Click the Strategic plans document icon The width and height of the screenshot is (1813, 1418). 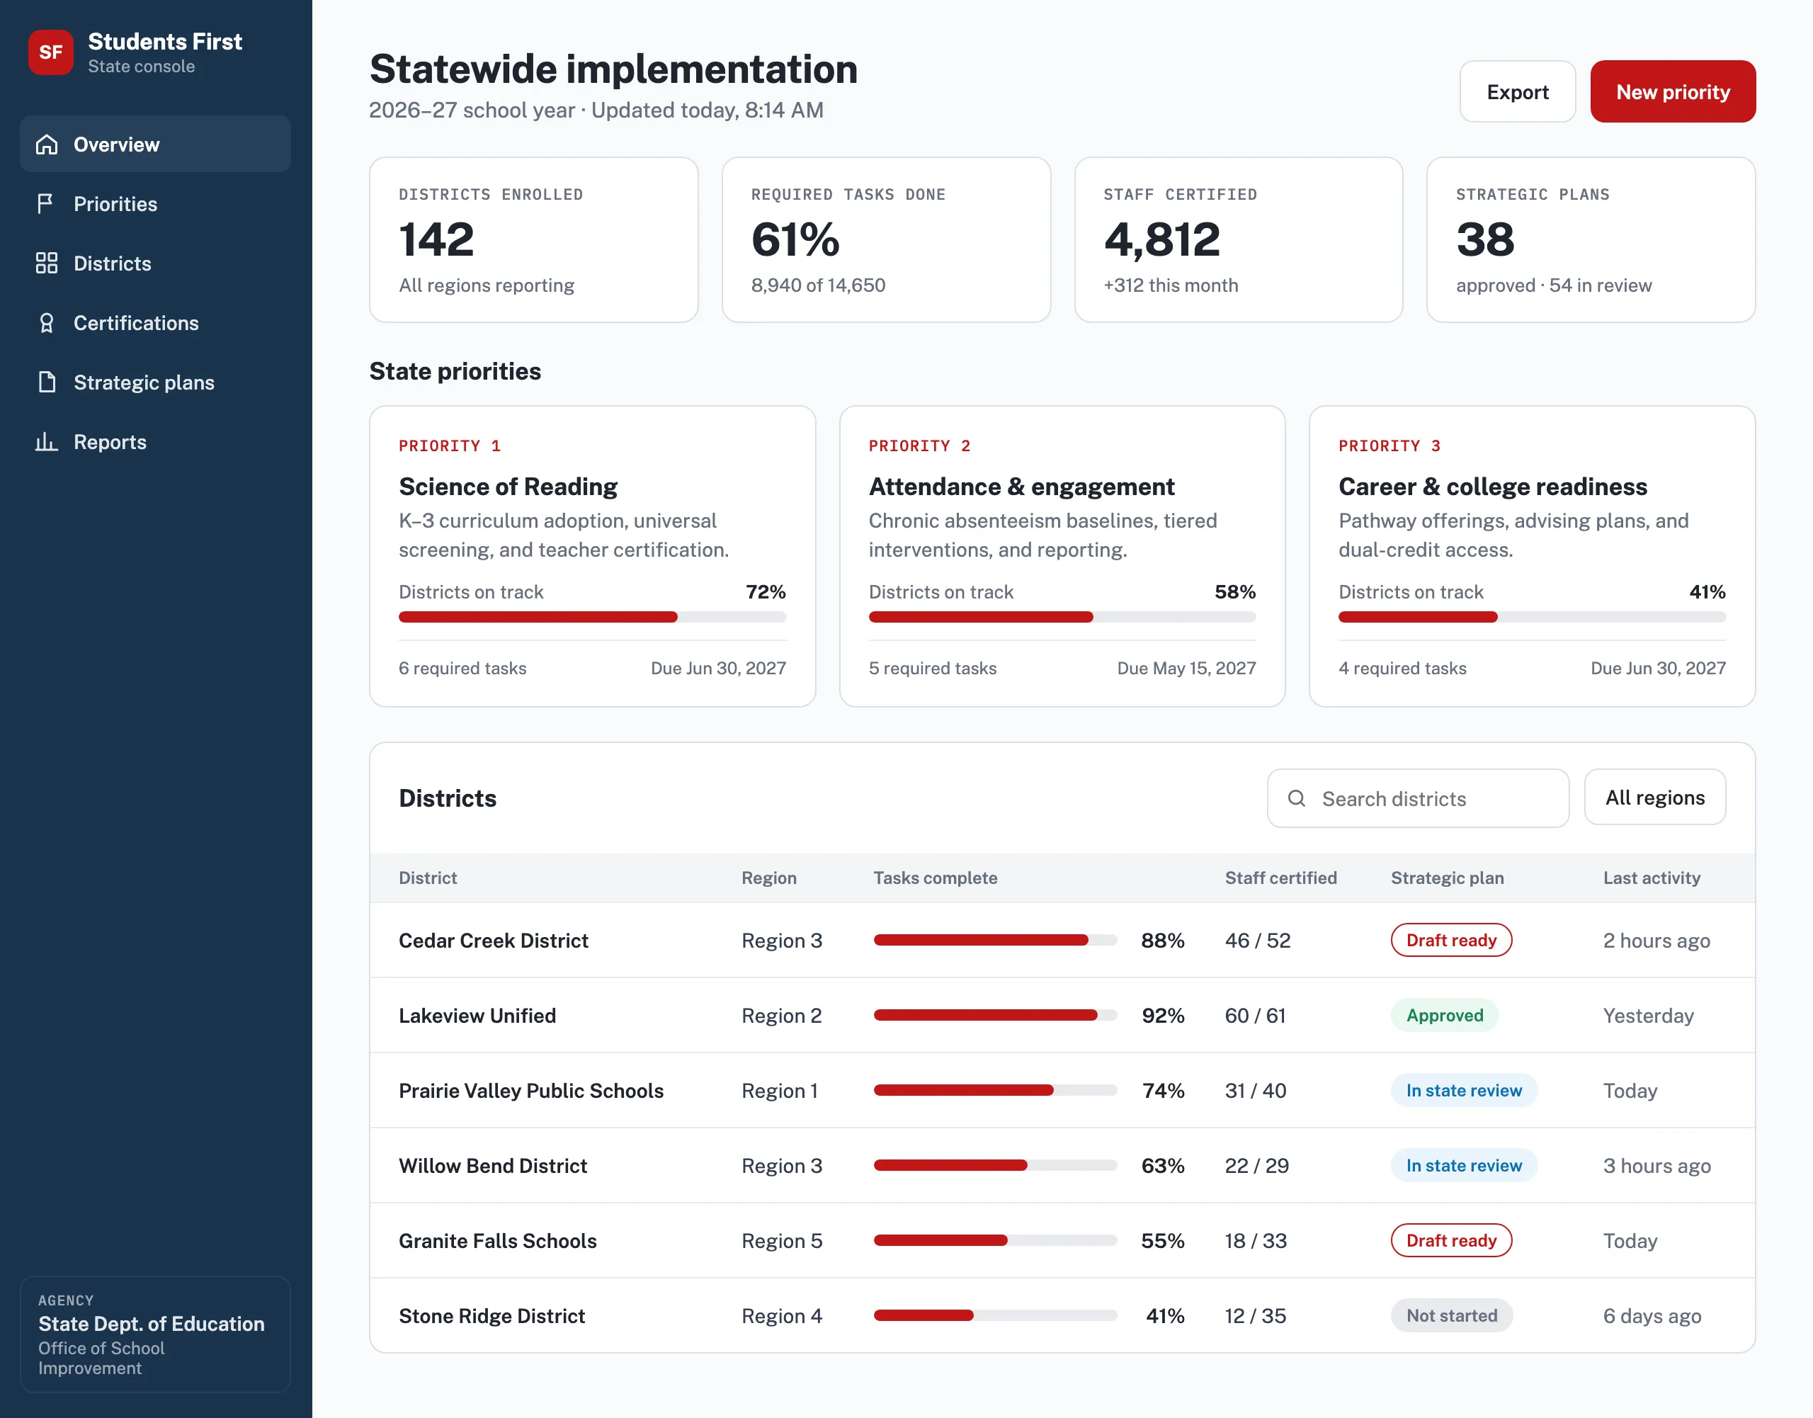47,382
